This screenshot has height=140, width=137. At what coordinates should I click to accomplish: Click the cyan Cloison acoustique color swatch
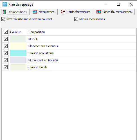pyautogui.click(x=18, y=53)
